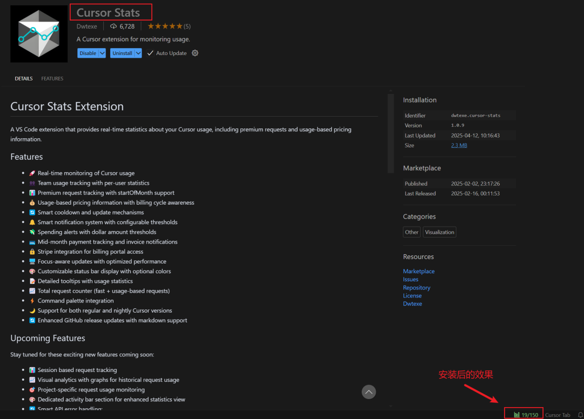Click the lightning icon beside Command palette
The image size is (584, 419).
[x=32, y=301]
